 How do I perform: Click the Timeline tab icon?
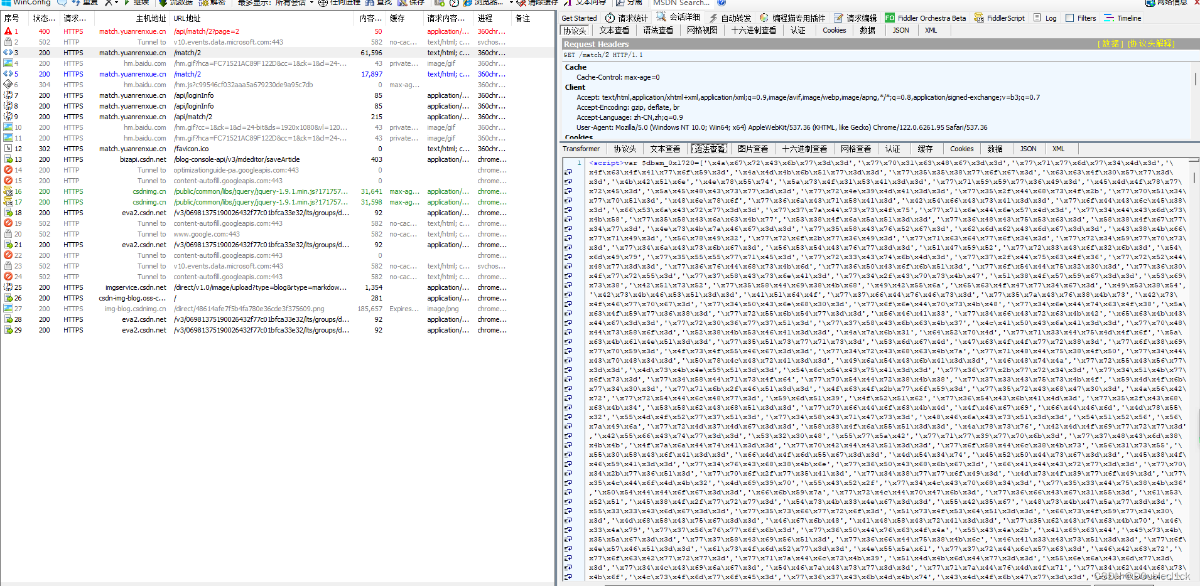pos(1109,18)
